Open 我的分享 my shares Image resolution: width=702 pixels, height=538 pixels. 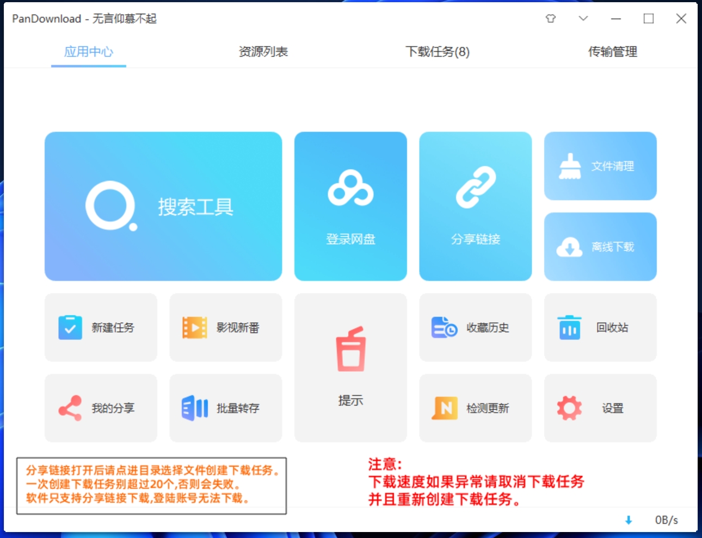(100, 408)
